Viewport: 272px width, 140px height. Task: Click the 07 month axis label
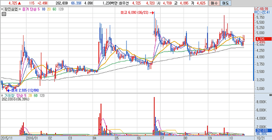click(162, 138)
